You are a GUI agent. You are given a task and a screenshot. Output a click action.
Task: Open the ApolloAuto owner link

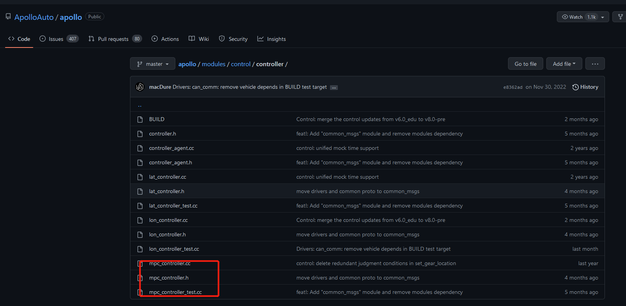[34, 17]
